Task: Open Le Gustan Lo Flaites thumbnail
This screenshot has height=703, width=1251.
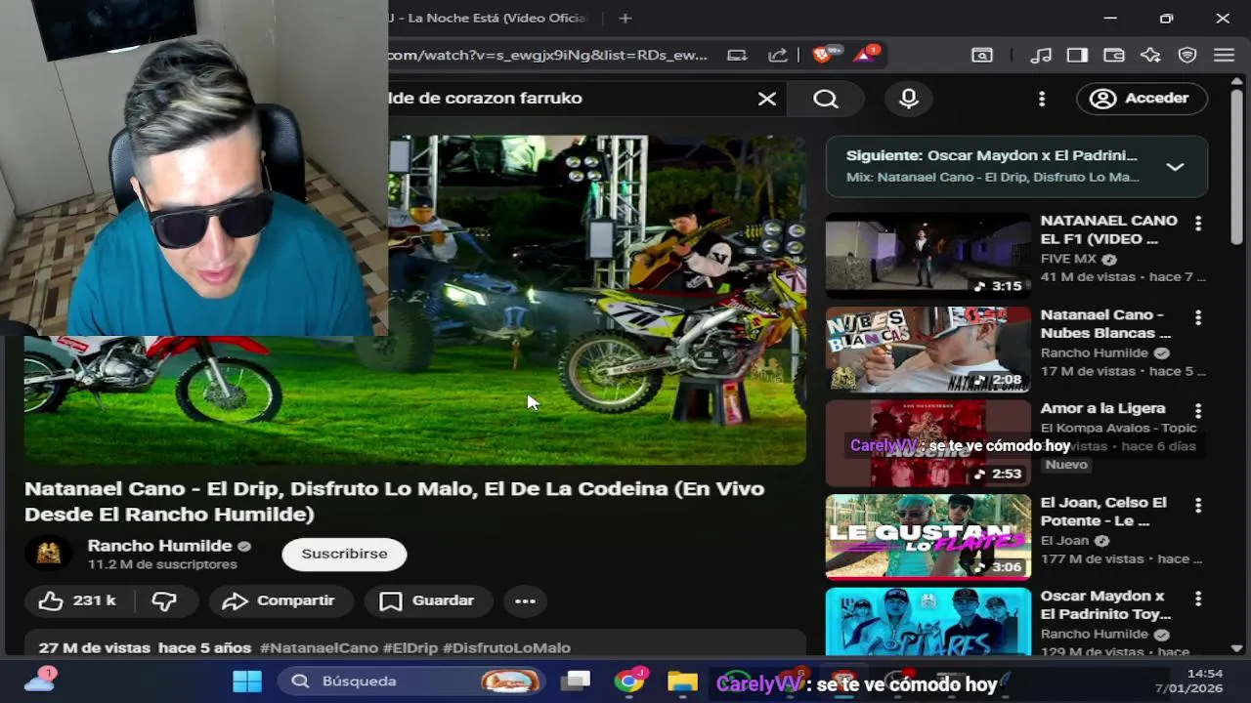Action: tap(927, 537)
